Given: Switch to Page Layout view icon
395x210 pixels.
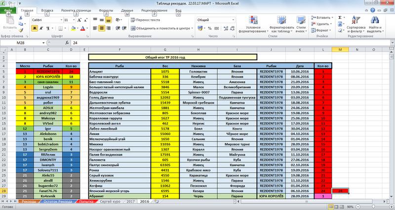Looking at the screenshot, I should [336, 207].
